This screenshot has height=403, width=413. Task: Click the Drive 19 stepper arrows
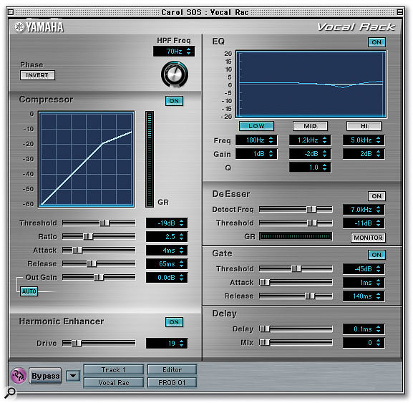click(182, 343)
